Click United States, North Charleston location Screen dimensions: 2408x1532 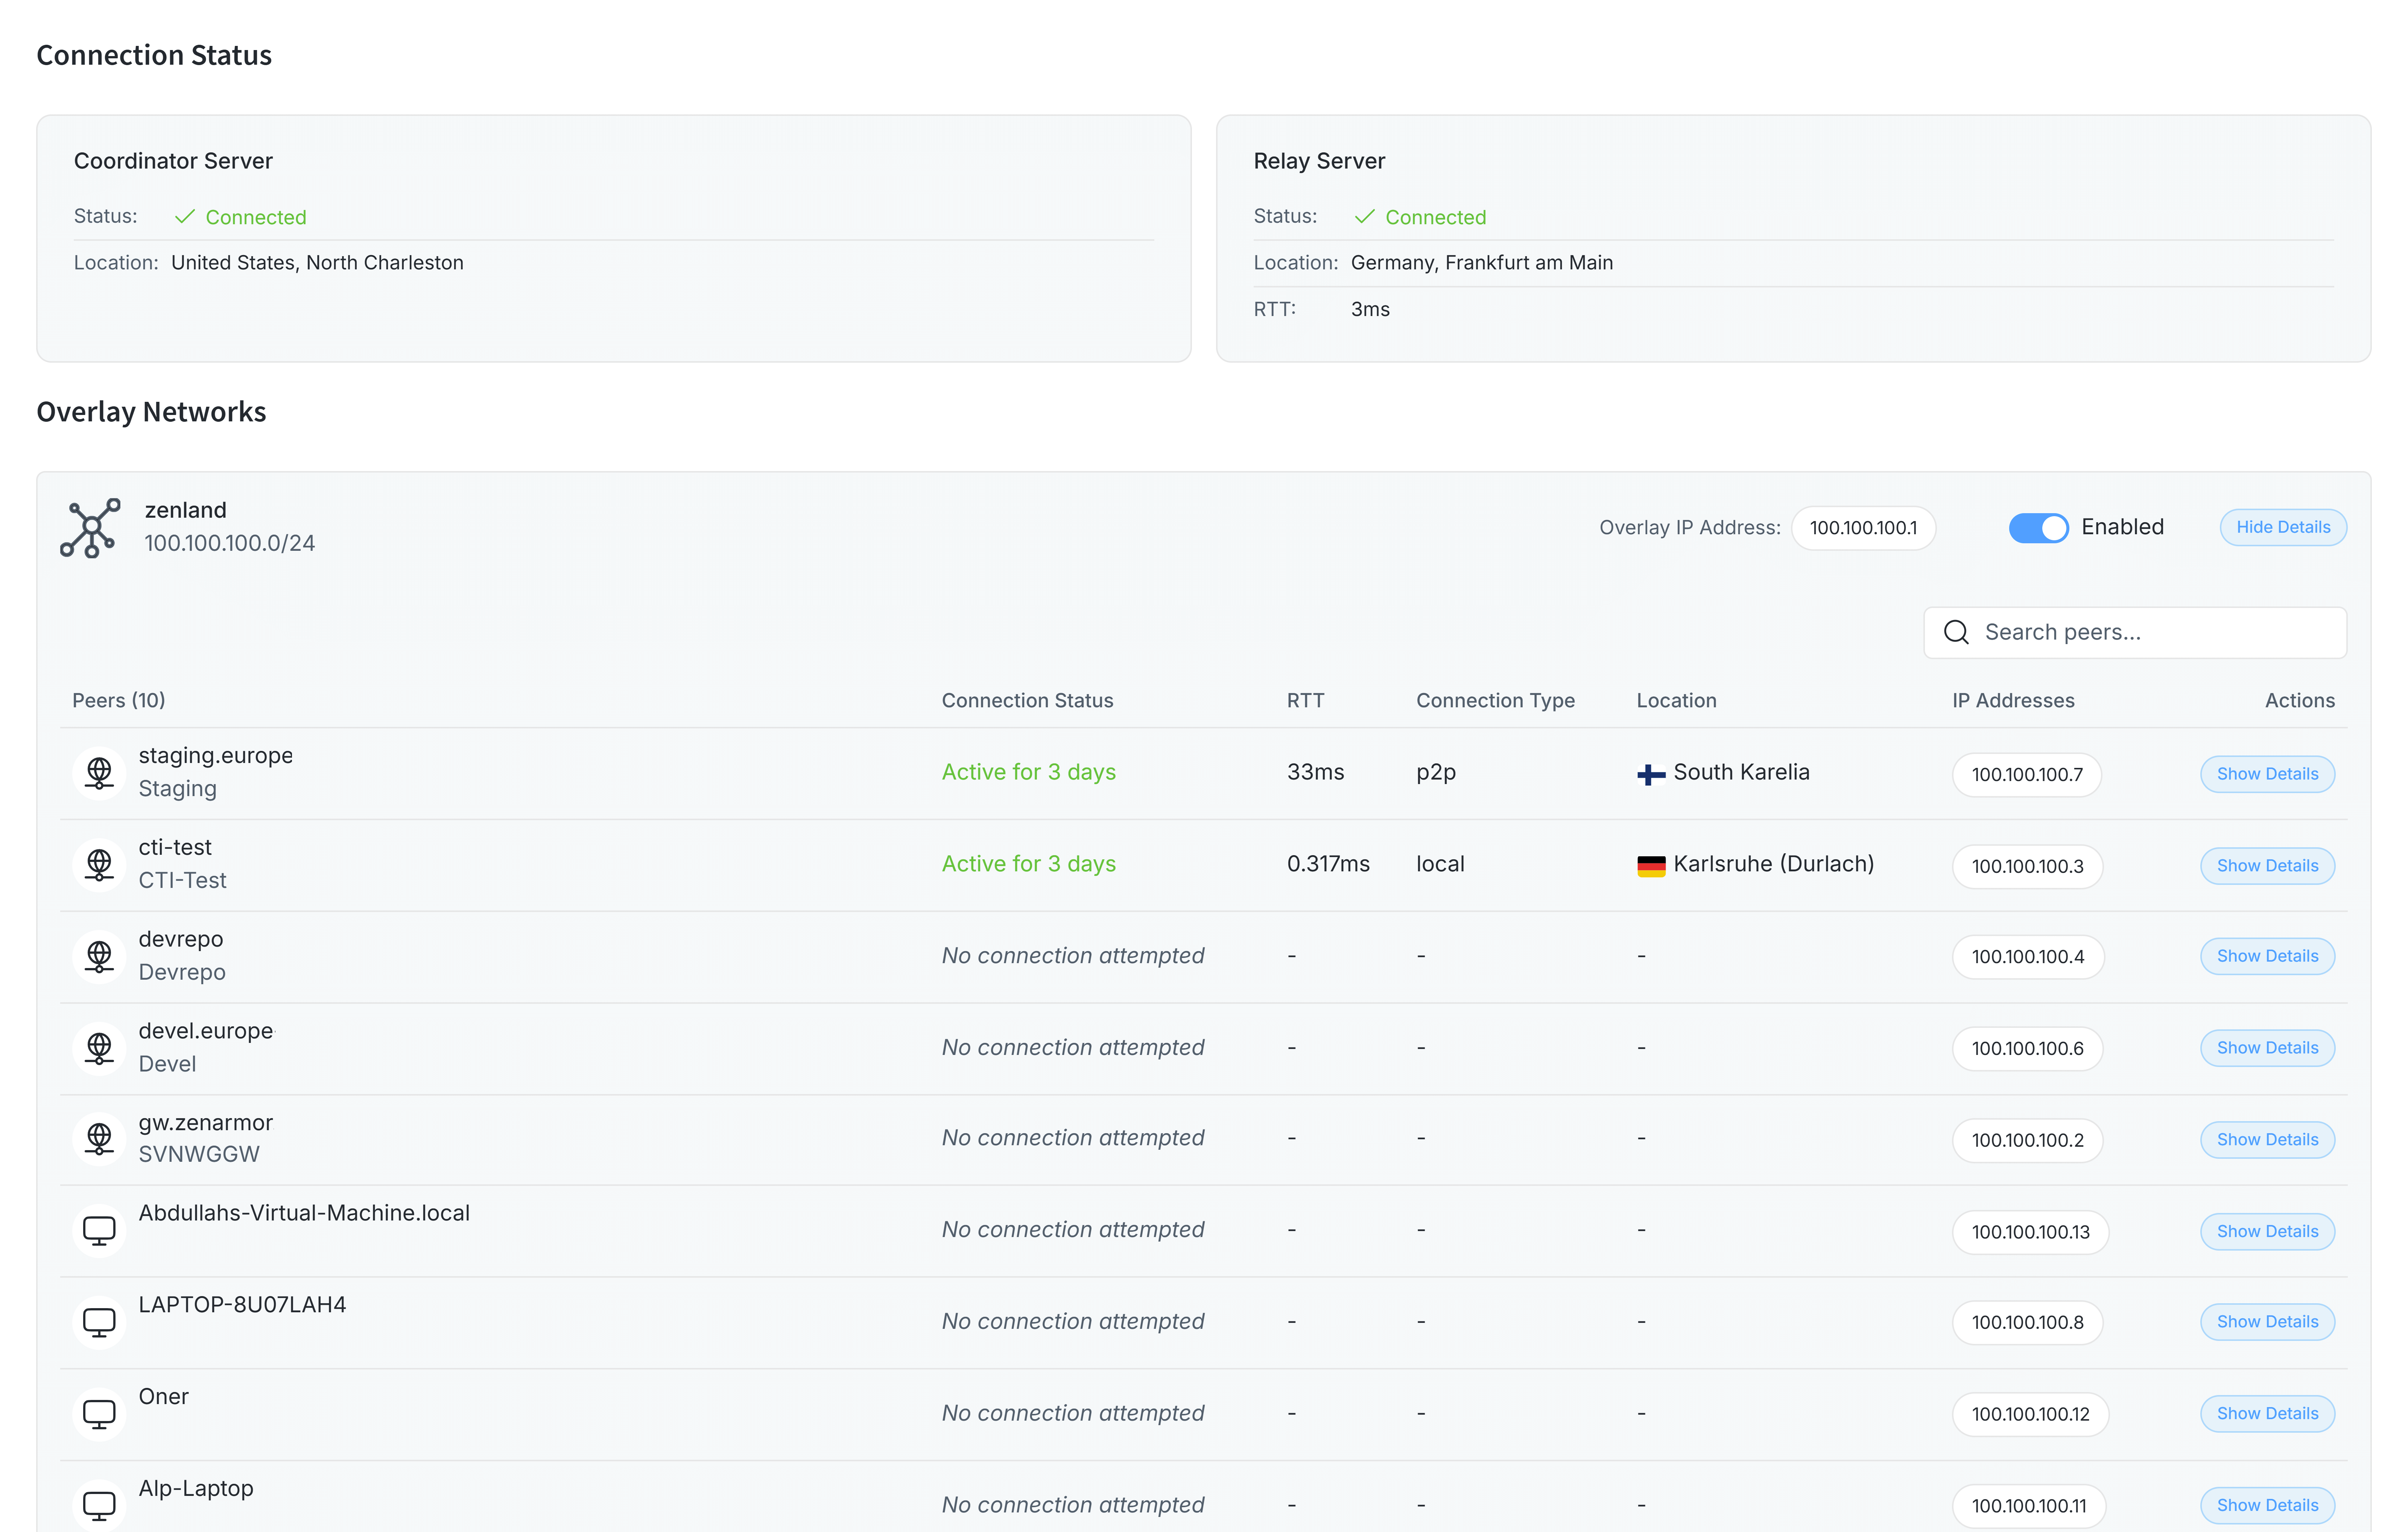click(317, 263)
